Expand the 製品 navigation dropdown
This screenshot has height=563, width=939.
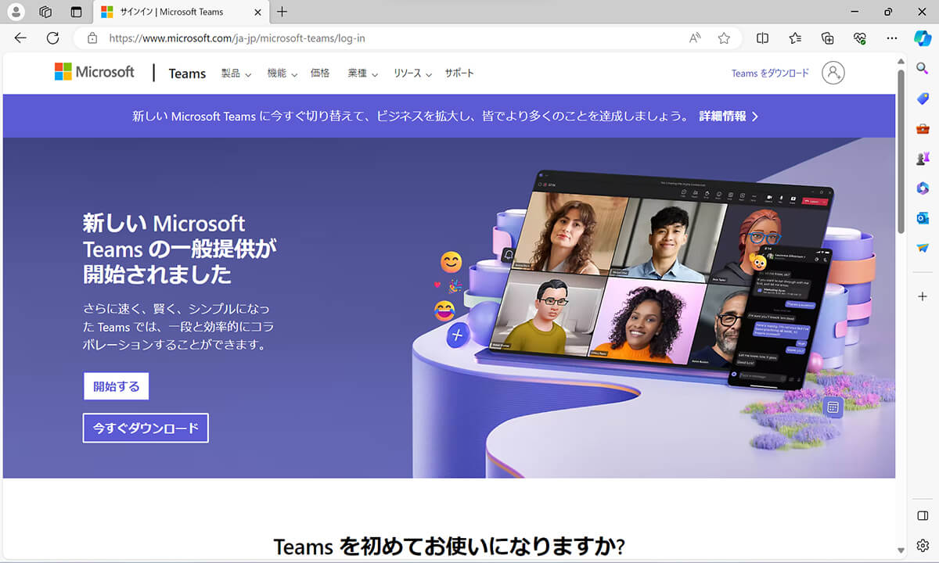click(x=236, y=73)
